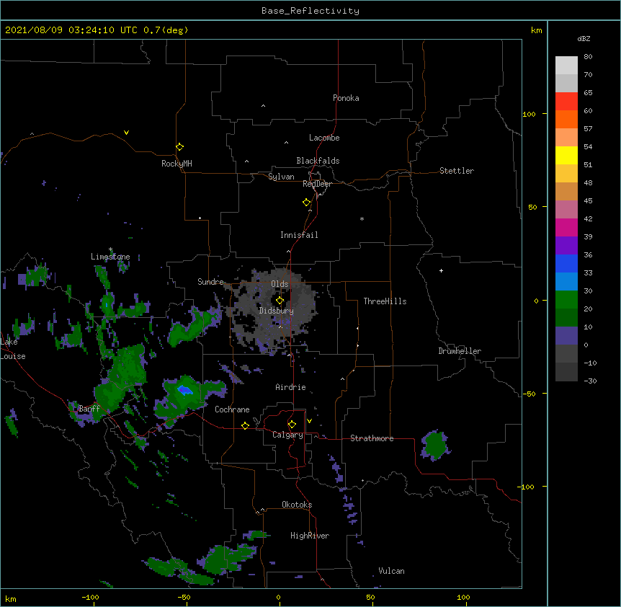The width and height of the screenshot is (621, 607).
Task: Select the yellow diamond marker above Calgary label
Action: click(x=292, y=425)
